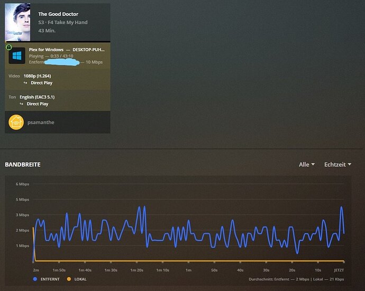Click the 30s time axis label
Viewport: 365px width, 291px height.
pyautogui.click(x=266, y=270)
